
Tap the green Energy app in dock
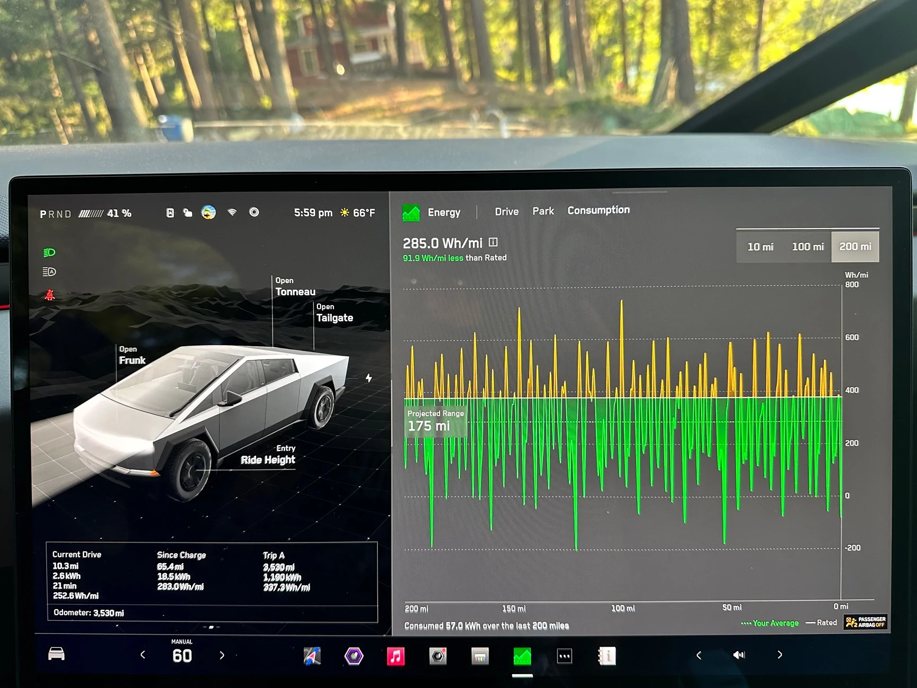(x=522, y=656)
